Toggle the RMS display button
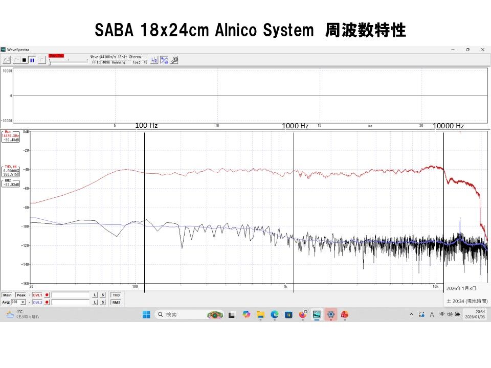The width and height of the screenshot is (491, 368). 116,302
